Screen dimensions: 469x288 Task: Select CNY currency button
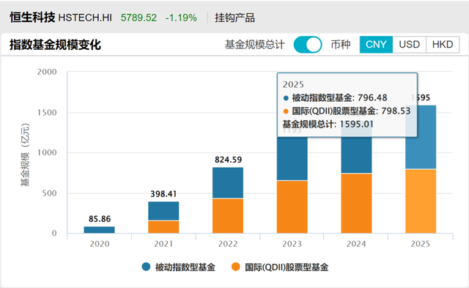[376, 45]
